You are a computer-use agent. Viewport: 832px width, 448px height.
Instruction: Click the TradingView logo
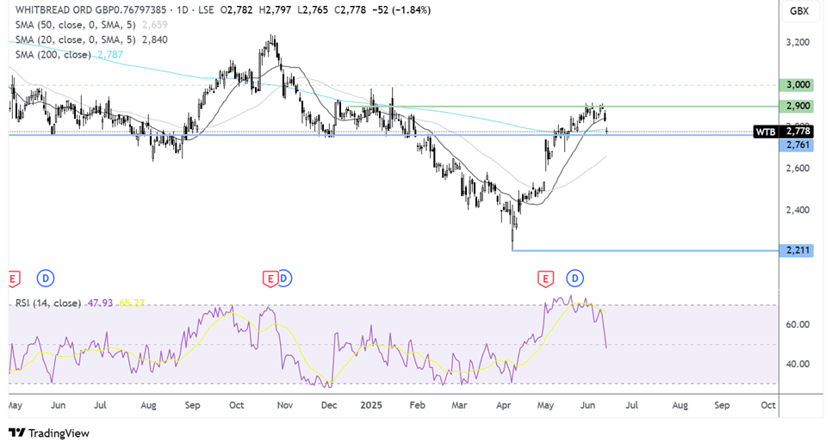click(x=49, y=433)
